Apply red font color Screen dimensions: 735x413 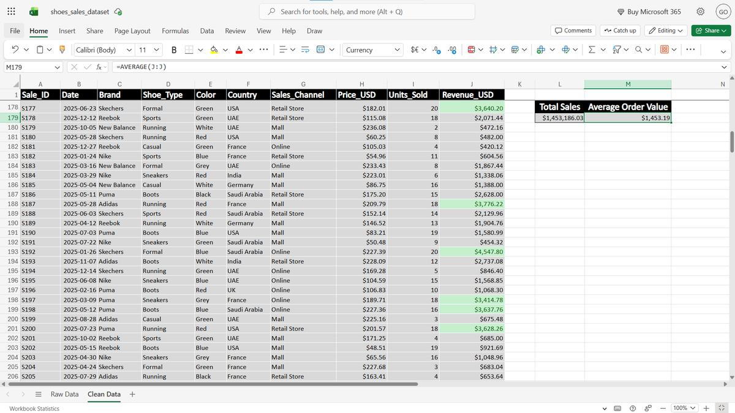240,50
